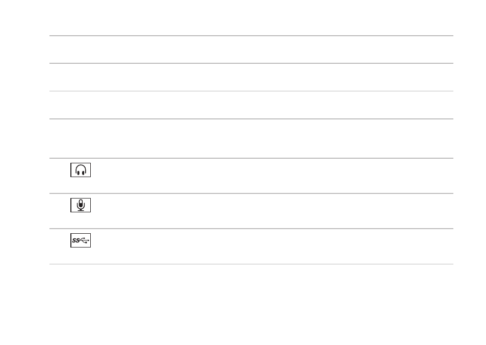
Task: Click the SS letters in USB icon
Action: 75,240
